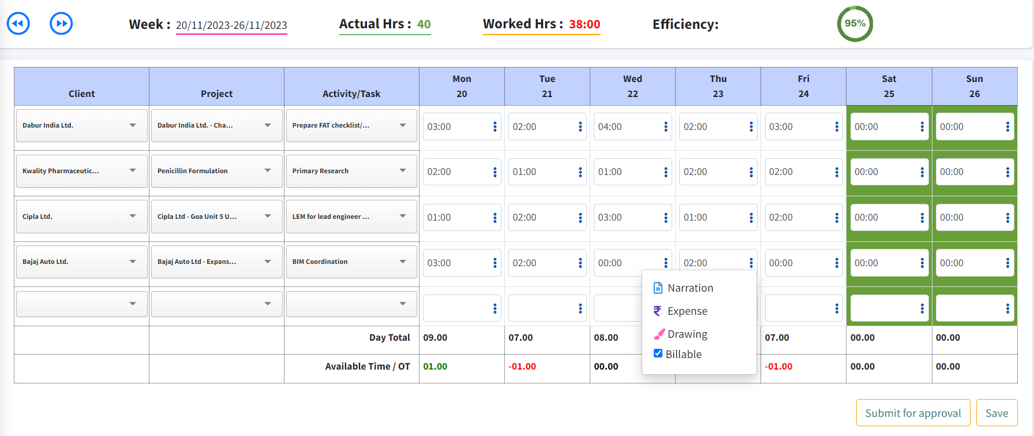Open options menu for Dabur Tuesday hours
The width and height of the screenshot is (1034, 436).
[580, 126]
